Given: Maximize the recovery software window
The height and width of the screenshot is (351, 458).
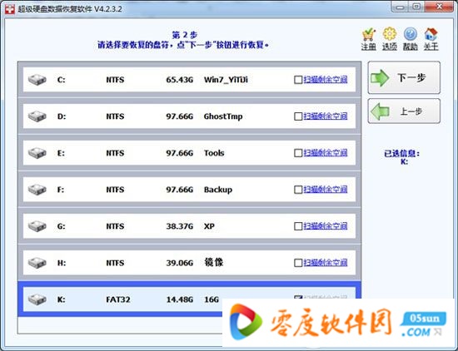Looking at the screenshot, I should coord(417,7).
